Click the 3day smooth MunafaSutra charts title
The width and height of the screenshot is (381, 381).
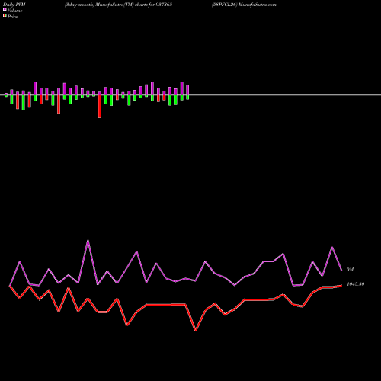point(118,5)
